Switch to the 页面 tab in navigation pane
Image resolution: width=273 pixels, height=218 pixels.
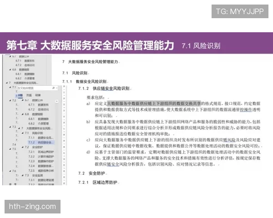tap(29, 95)
